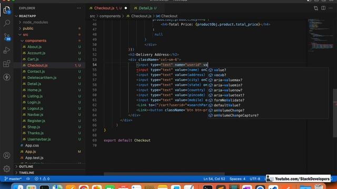337x189 pixels.
Task: Select 'aria-valuemin?' suggestion
Action: click(268, 85)
